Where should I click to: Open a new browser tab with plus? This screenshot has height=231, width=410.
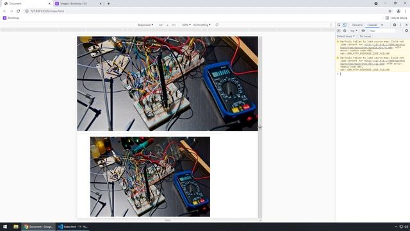(x=108, y=4)
